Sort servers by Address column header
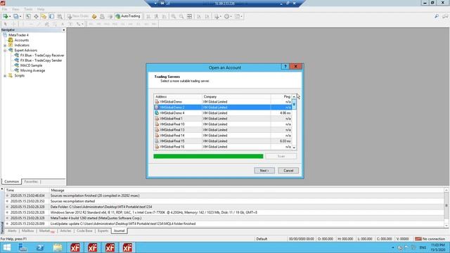The width and height of the screenshot is (450, 253). click(x=178, y=97)
